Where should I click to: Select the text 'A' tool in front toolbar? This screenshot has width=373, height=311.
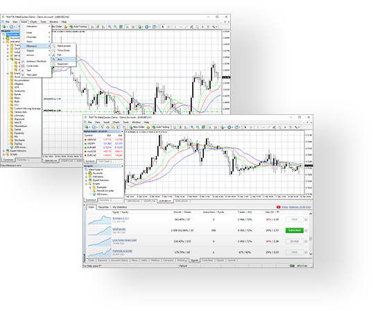click(x=285, y=127)
